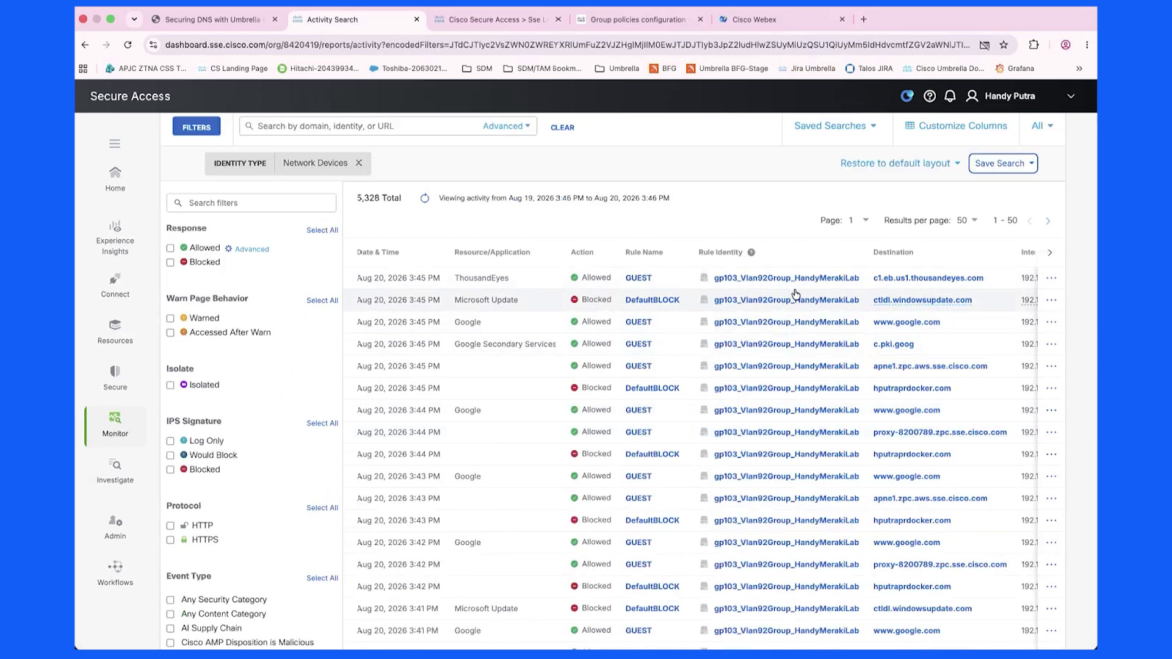This screenshot has height=659, width=1172.
Task: Open the Results per page dropdown
Action: click(x=967, y=220)
